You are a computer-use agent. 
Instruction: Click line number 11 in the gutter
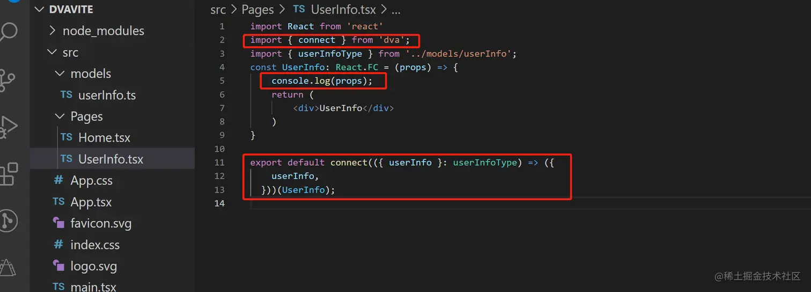point(219,162)
